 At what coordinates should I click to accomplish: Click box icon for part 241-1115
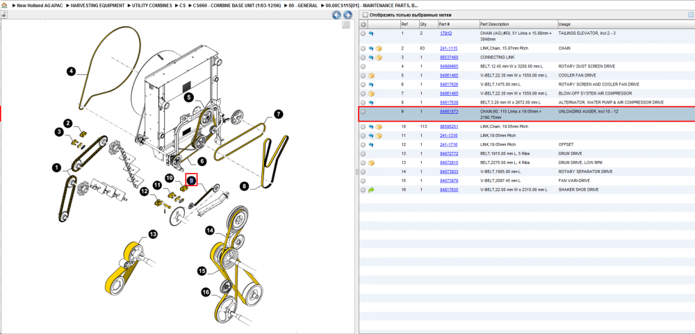point(379,49)
